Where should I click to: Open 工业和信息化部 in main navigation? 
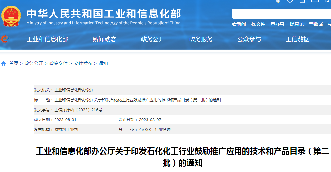[48, 39]
